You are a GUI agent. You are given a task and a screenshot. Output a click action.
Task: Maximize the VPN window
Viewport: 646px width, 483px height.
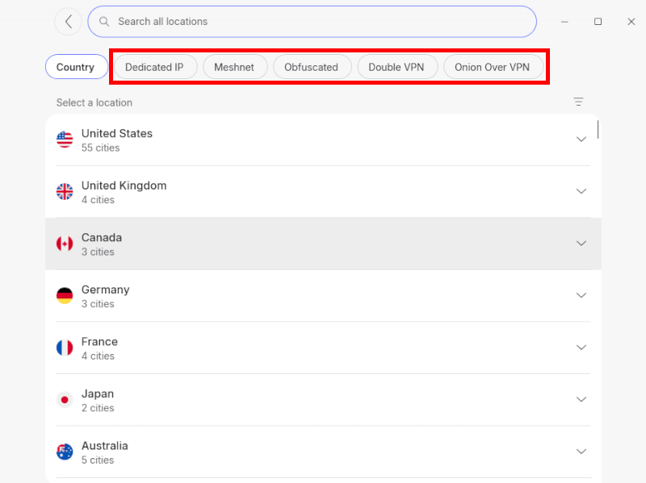[598, 22]
